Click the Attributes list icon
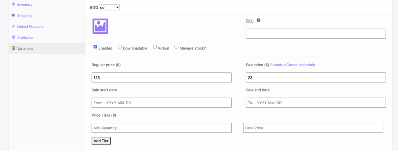This screenshot has height=151, width=398. point(13,37)
